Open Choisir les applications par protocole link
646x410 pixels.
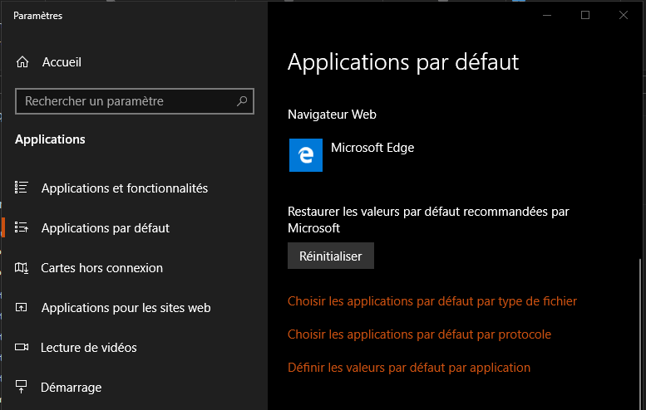[419, 334]
